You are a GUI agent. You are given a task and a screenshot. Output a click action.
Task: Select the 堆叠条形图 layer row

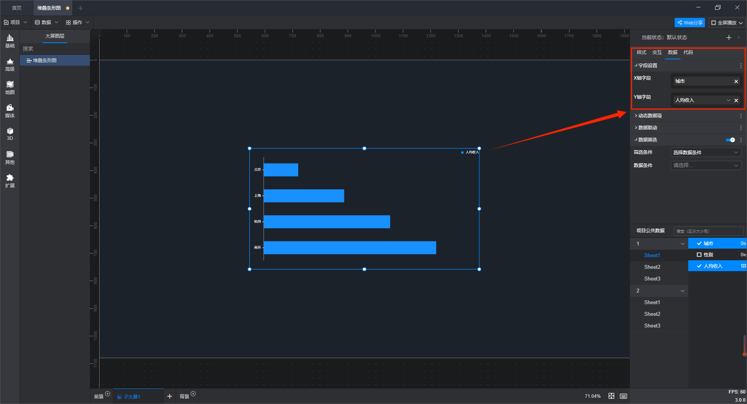pos(55,61)
